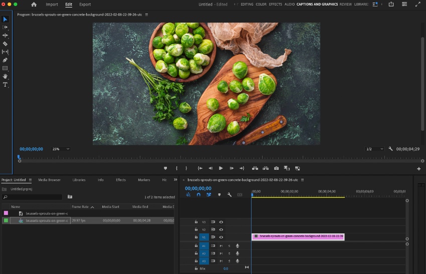Screen dimensions: 426x274
Task: Pick the Ripple Edit tool
Action: coord(5,35)
